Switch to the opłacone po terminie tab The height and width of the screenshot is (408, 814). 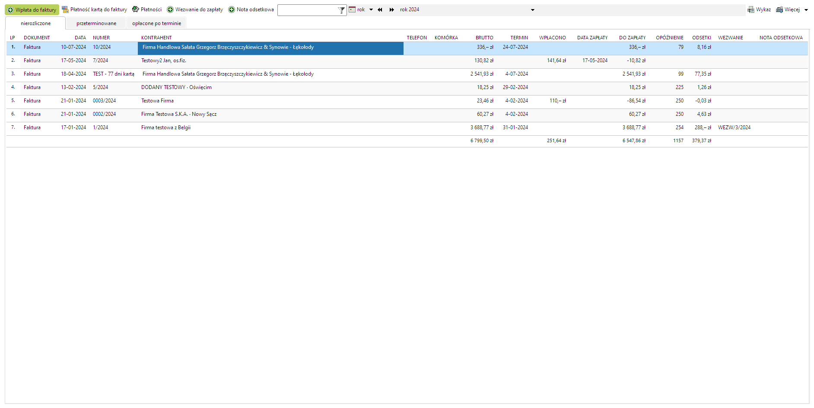(156, 23)
